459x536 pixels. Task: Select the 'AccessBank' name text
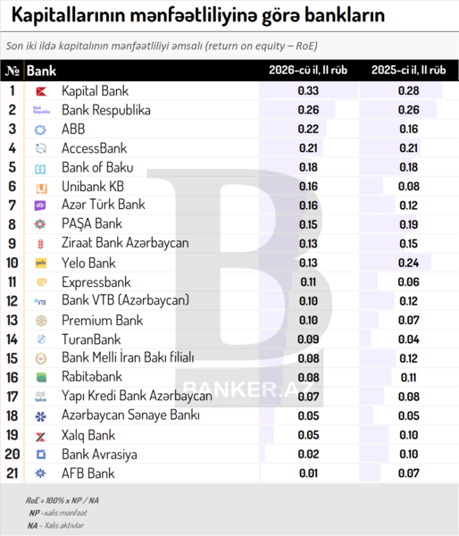[x=95, y=148]
